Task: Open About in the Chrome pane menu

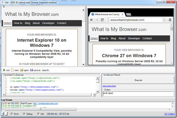Action: [122, 38]
